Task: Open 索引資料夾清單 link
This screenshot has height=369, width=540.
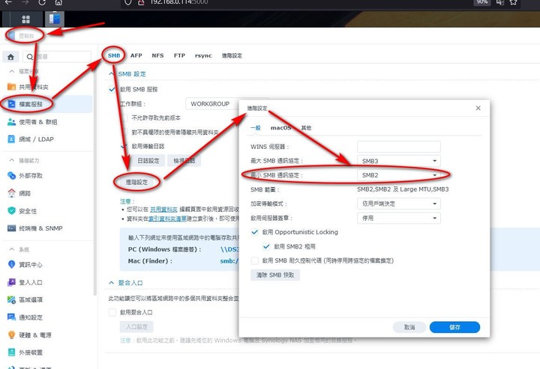Action: (x=167, y=219)
